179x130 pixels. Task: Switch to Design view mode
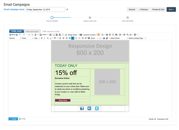[x=13, y=119]
